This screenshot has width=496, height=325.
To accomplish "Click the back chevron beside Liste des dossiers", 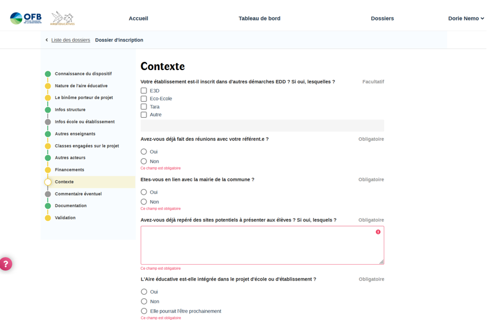I will [x=47, y=40].
